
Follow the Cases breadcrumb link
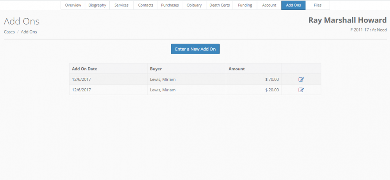pyautogui.click(x=9, y=32)
